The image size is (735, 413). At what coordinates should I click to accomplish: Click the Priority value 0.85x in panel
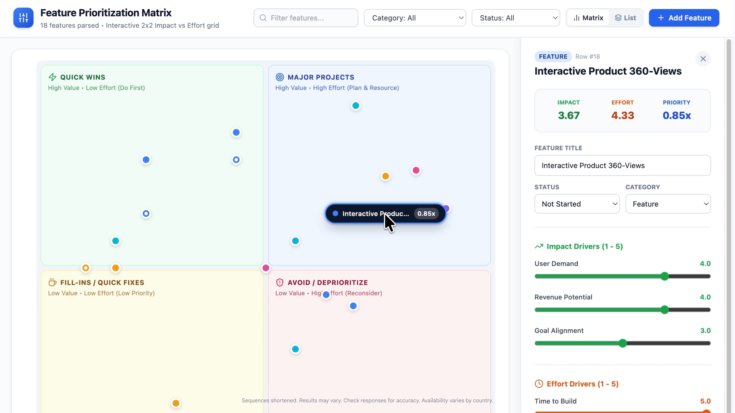pos(677,116)
